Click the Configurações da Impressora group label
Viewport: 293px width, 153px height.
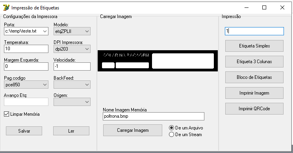30,16
